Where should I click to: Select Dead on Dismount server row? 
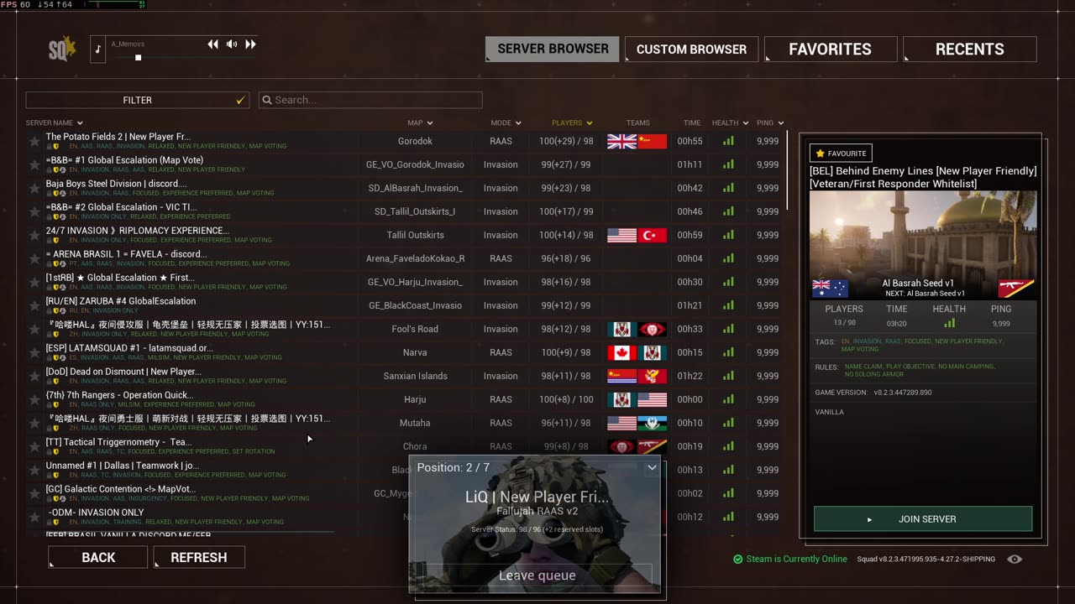[405, 376]
